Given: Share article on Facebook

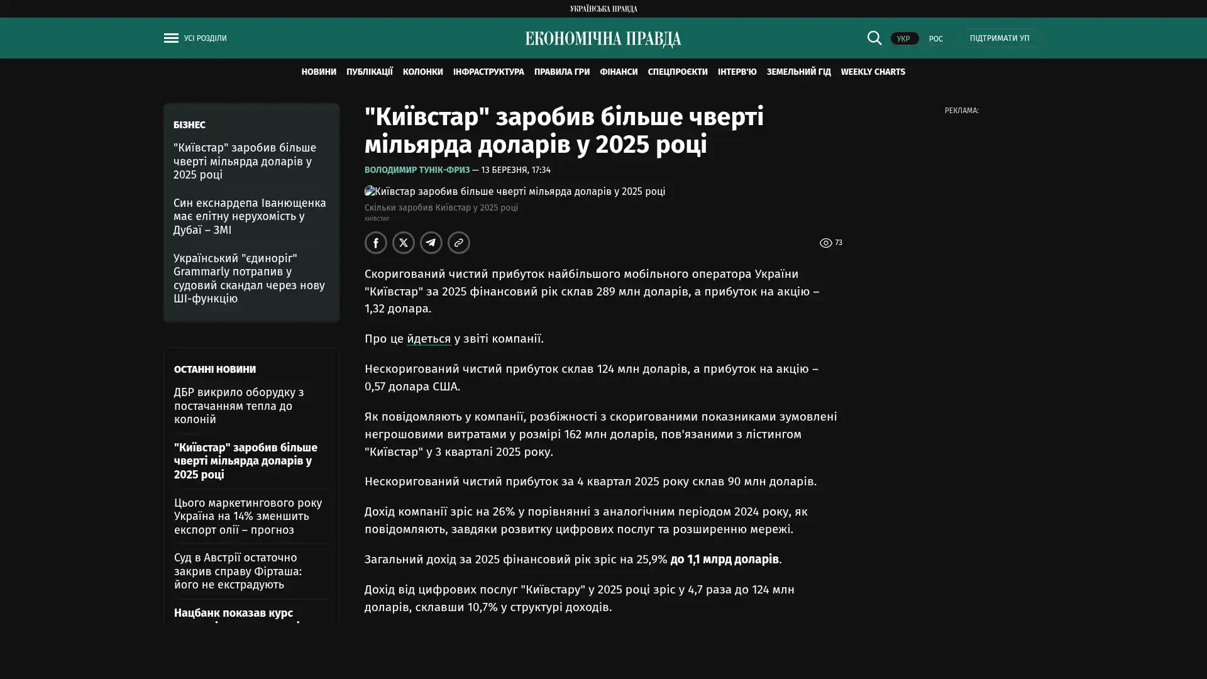Looking at the screenshot, I should click(376, 243).
